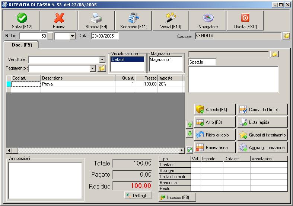This screenshot has width=293, height=206.
Task: Click the Contanti payment row
Action: tap(223, 165)
